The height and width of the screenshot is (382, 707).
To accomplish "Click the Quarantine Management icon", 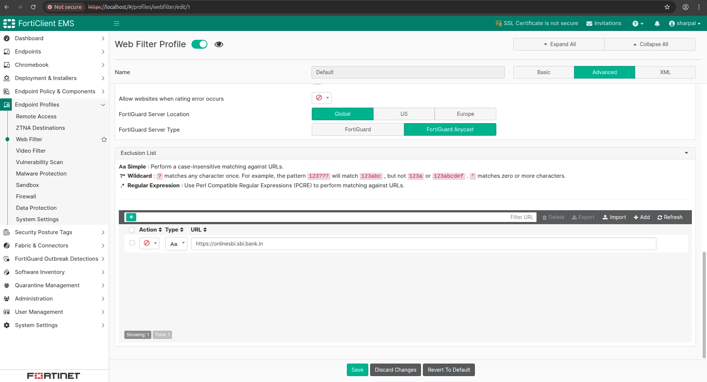I will click(7, 285).
